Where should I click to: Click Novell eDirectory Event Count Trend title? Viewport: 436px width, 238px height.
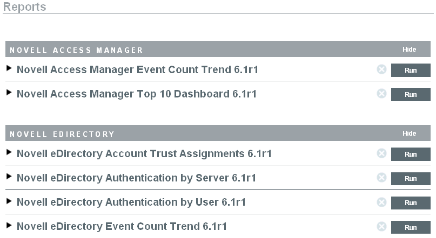point(122,227)
